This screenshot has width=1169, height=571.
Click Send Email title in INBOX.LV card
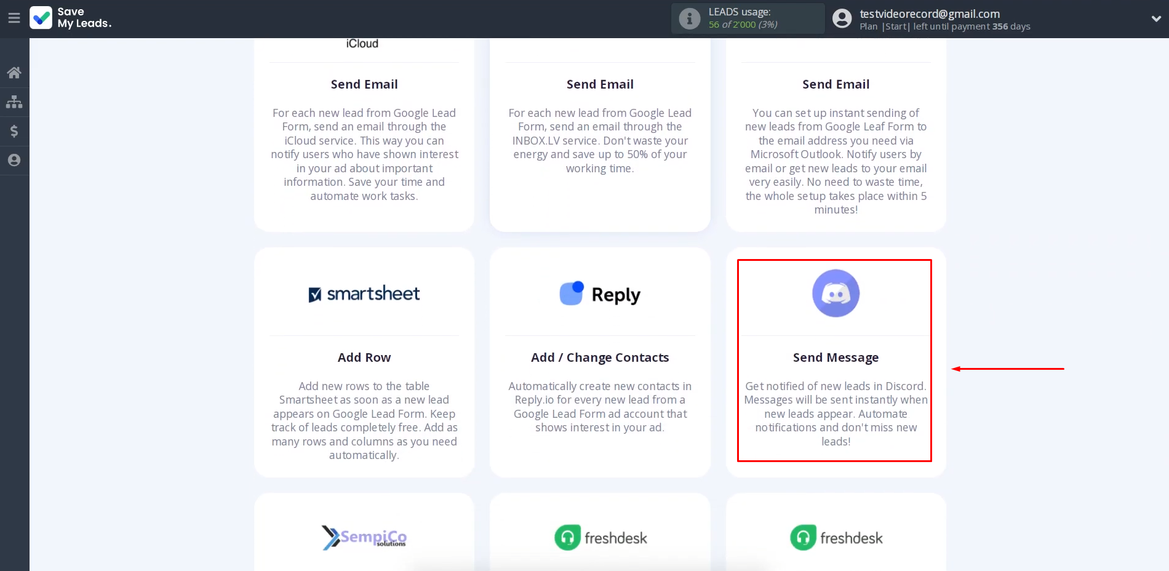pos(600,84)
